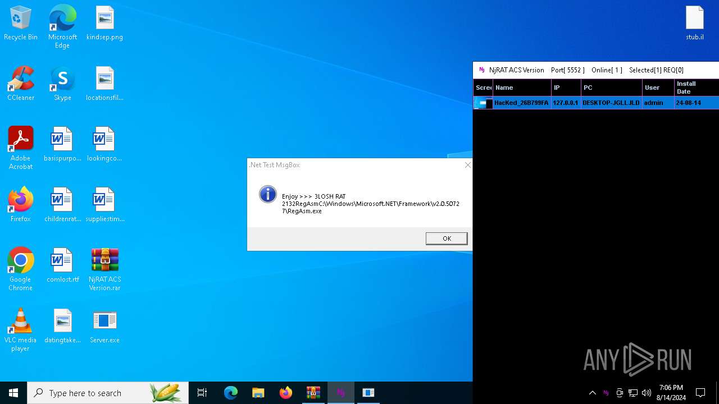Click the User column header in NjRAT
This screenshot has height=404, width=719.
pos(658,88)
